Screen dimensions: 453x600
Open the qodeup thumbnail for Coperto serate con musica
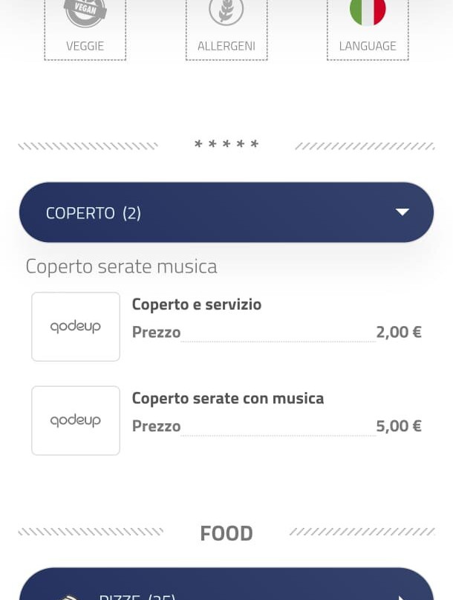[76, 420]
